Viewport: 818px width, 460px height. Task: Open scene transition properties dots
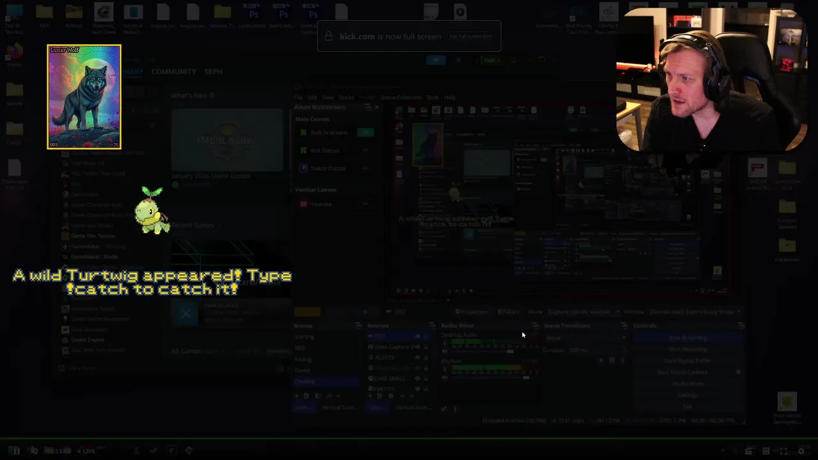[x=622, y=360]
